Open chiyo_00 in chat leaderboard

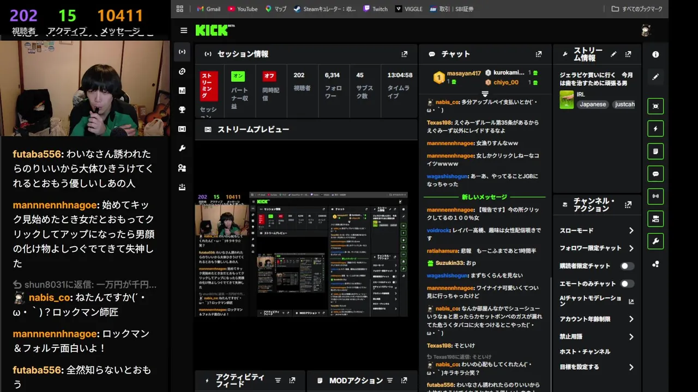[x=506, y=83]
